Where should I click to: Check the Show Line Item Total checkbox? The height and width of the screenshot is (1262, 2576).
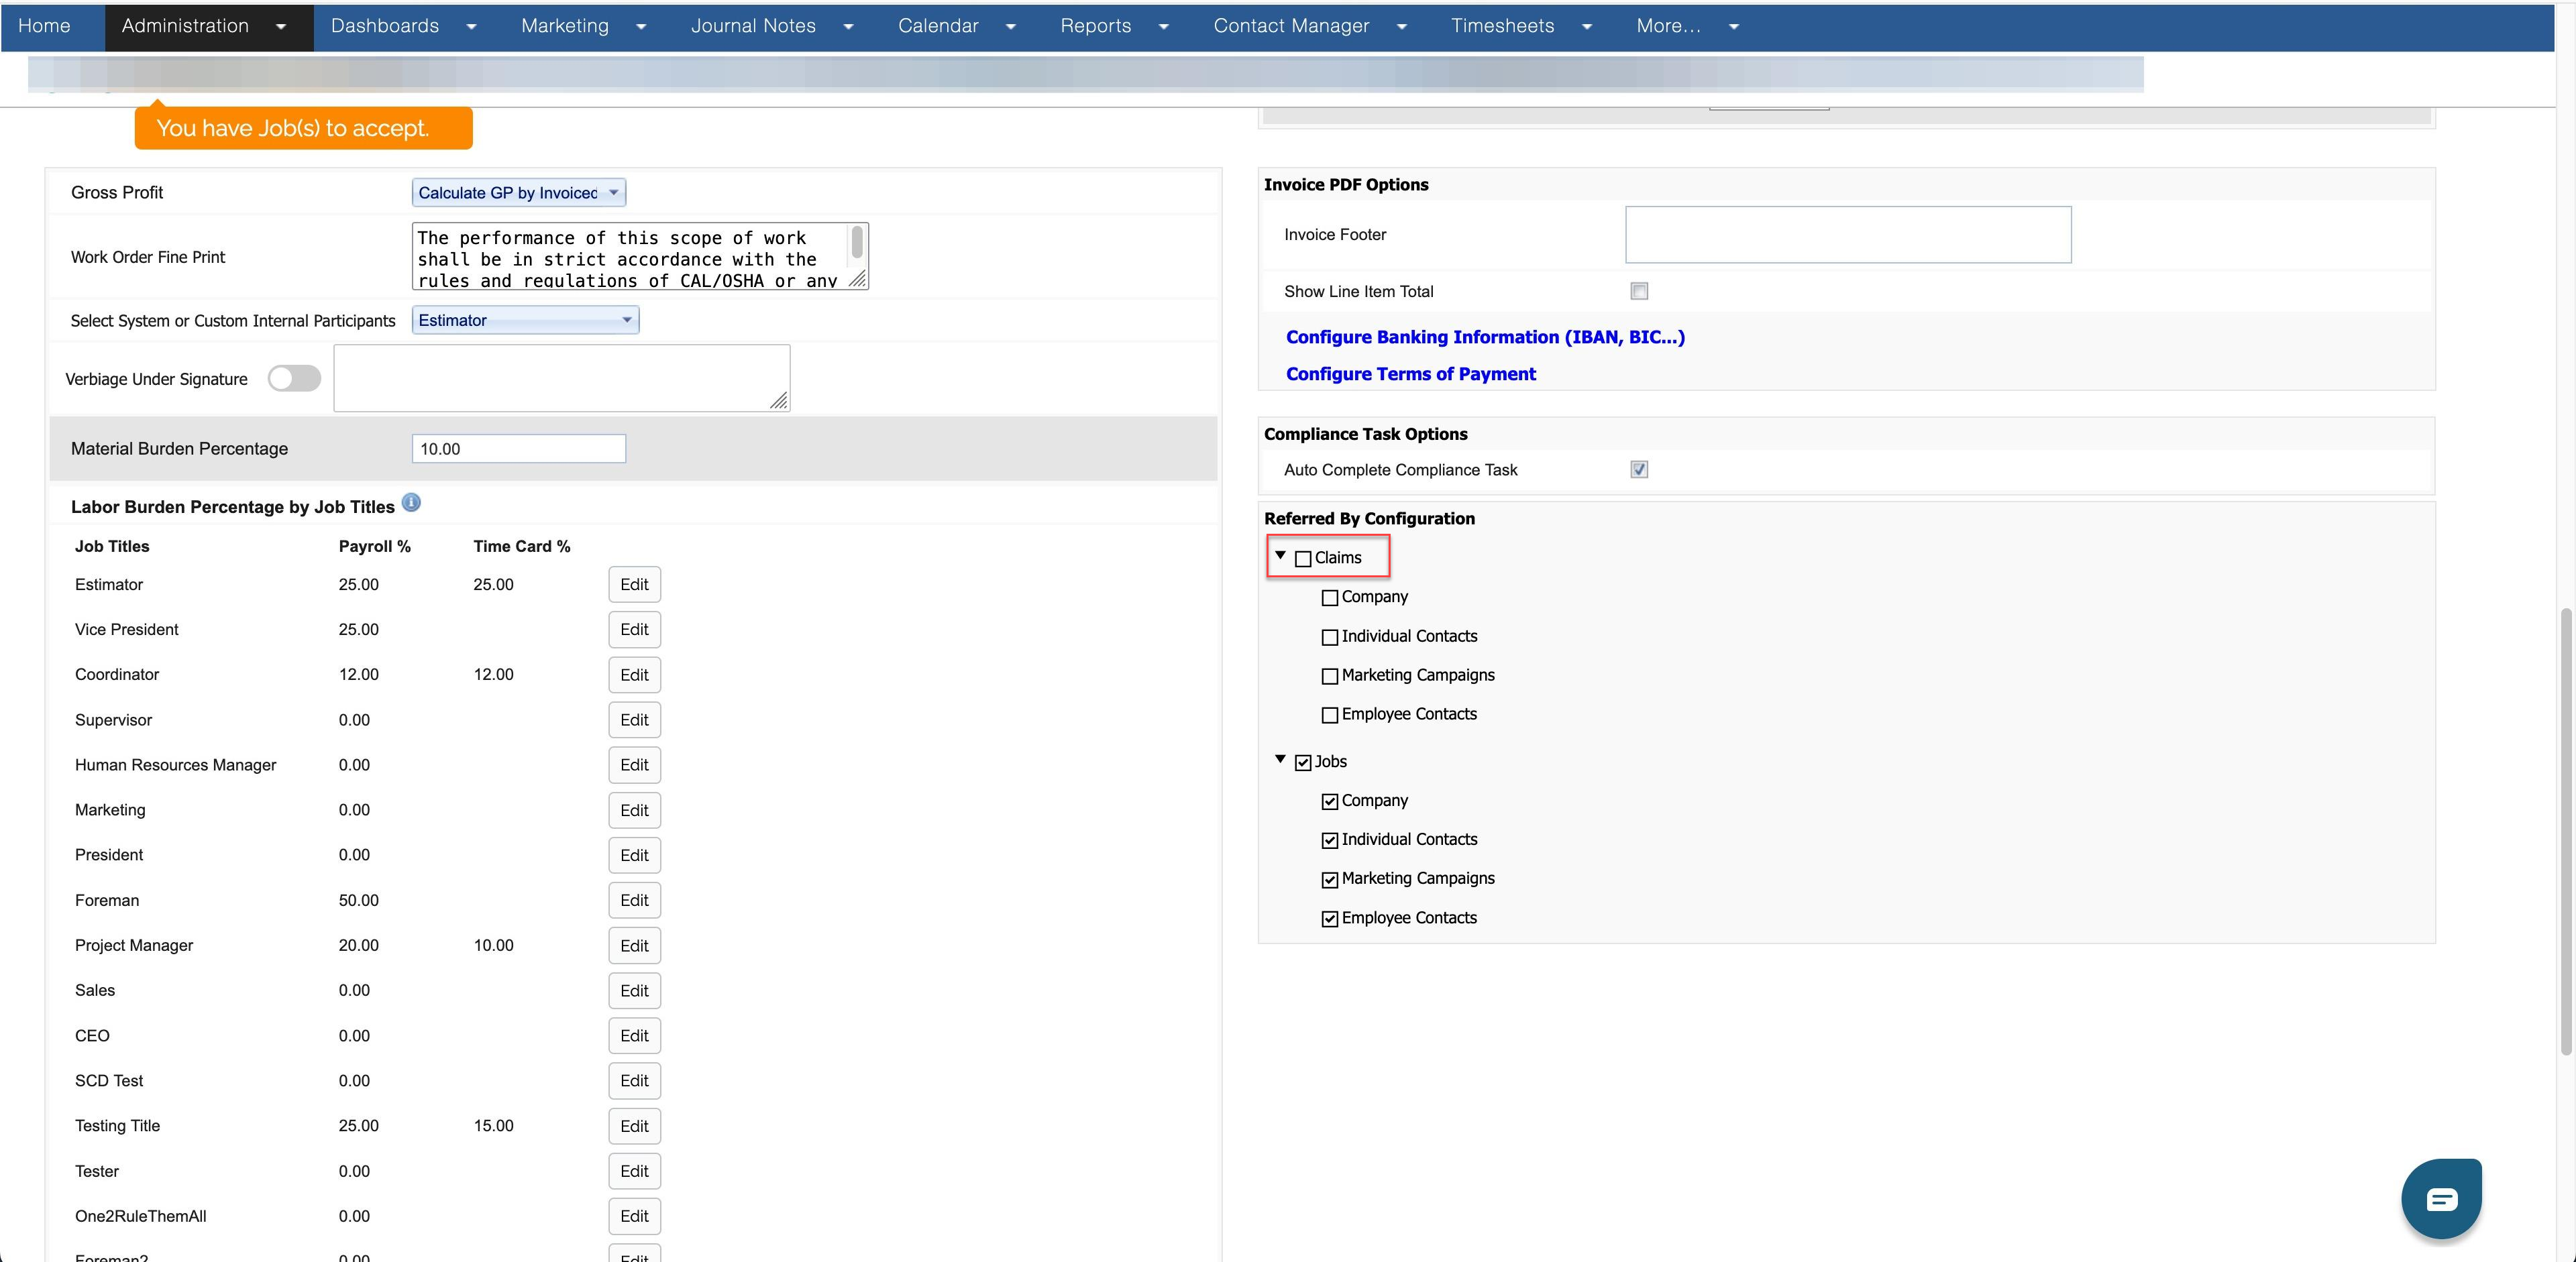[1639, 291]
